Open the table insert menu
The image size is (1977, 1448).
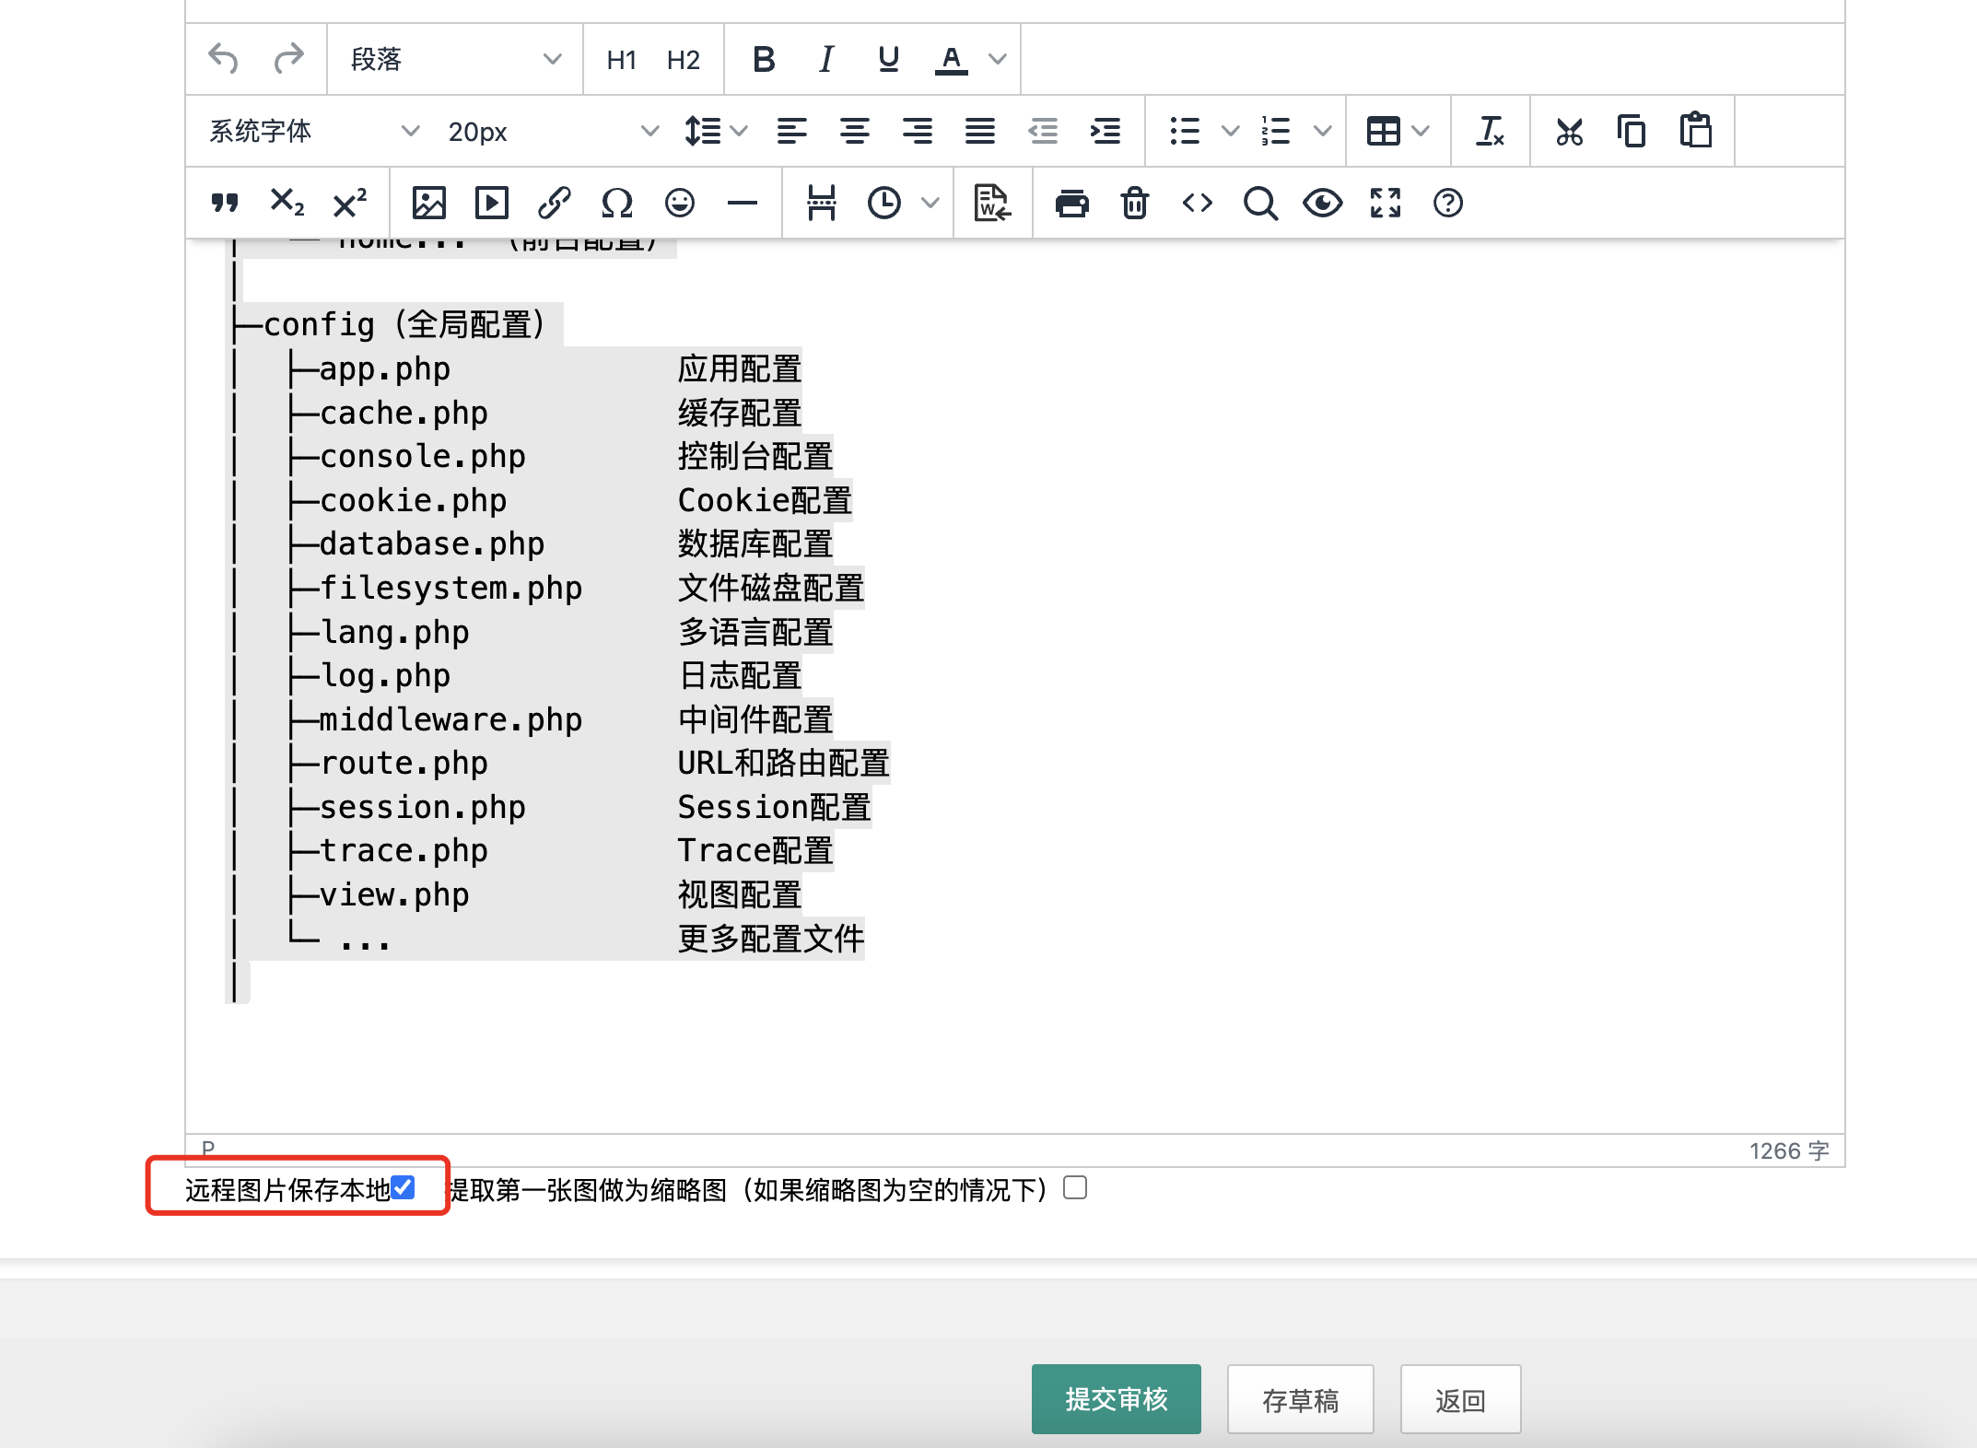pos(1398,132)
